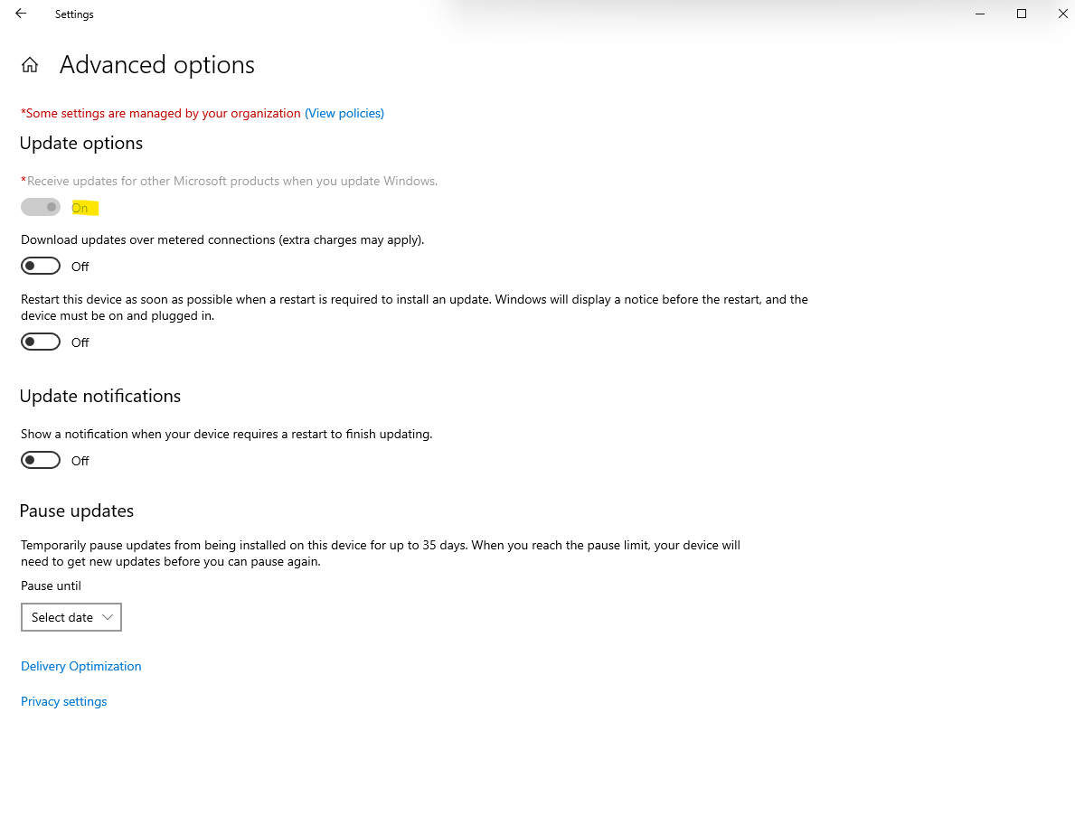The height and width of the screenshot is (834, 1075).
Task: Open Privacy settings link
Action: click(64, 701)
